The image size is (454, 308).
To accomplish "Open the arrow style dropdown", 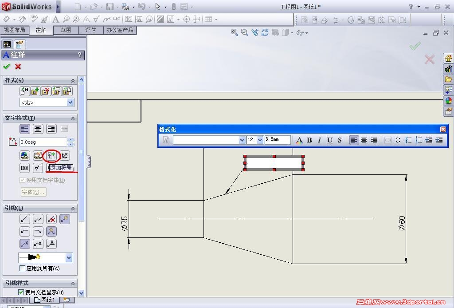I will 69,257.
